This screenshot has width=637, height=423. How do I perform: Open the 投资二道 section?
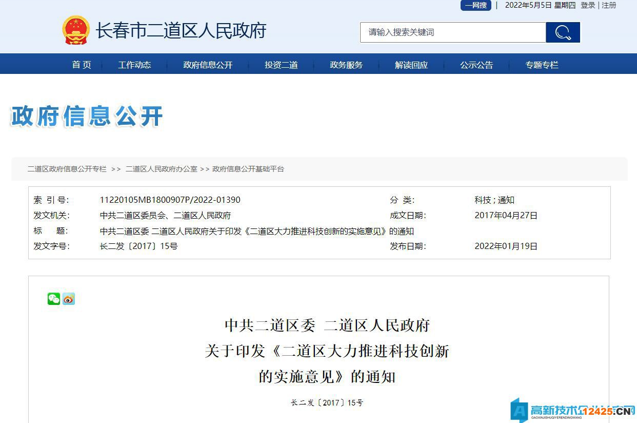[x=281, y=65]
